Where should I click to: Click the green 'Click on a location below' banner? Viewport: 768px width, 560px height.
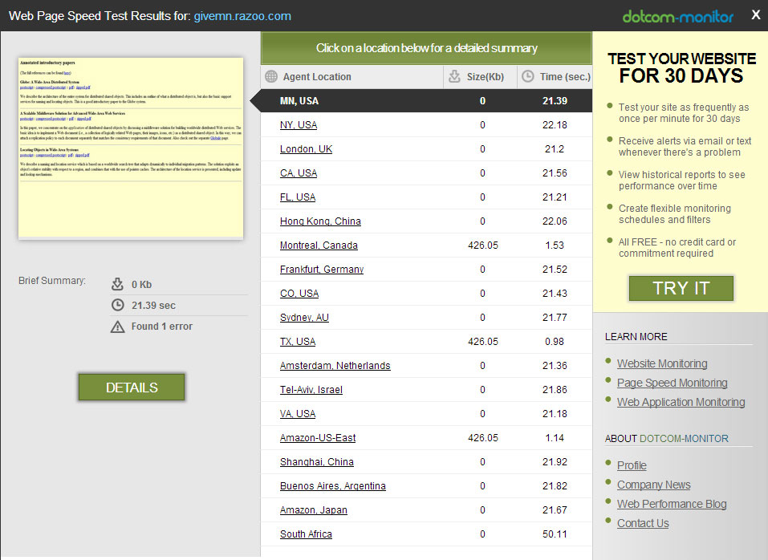427,48
